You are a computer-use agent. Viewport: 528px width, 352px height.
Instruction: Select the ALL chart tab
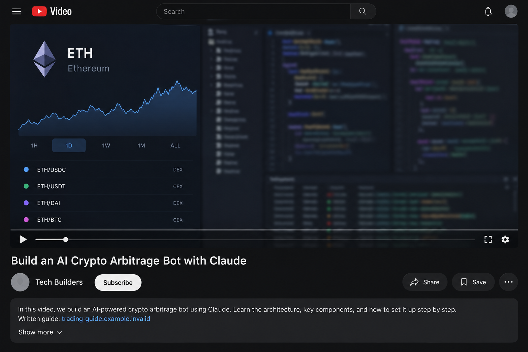(175, 145)
